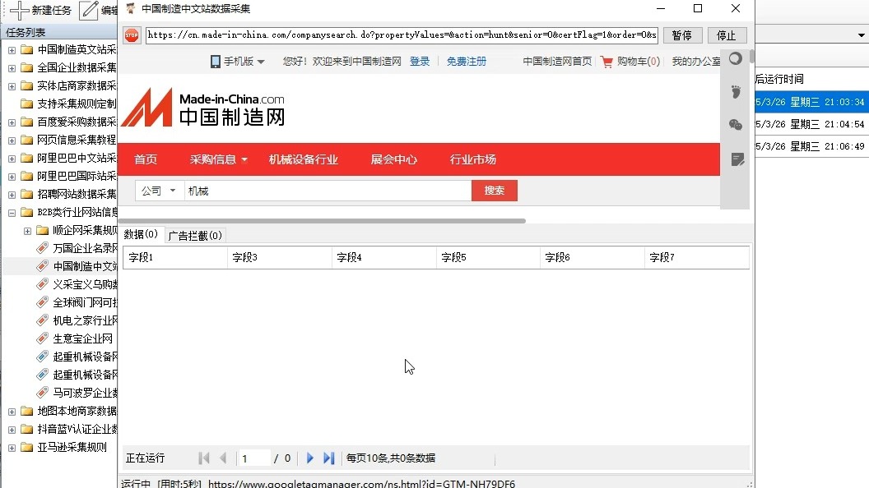Click the web page vertical scrollbar
Screen dimensions: 869x488
(x=751, y=57)
